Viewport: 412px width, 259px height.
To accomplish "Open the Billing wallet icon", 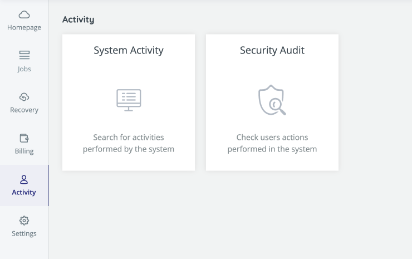I will (x=24, y=138).
